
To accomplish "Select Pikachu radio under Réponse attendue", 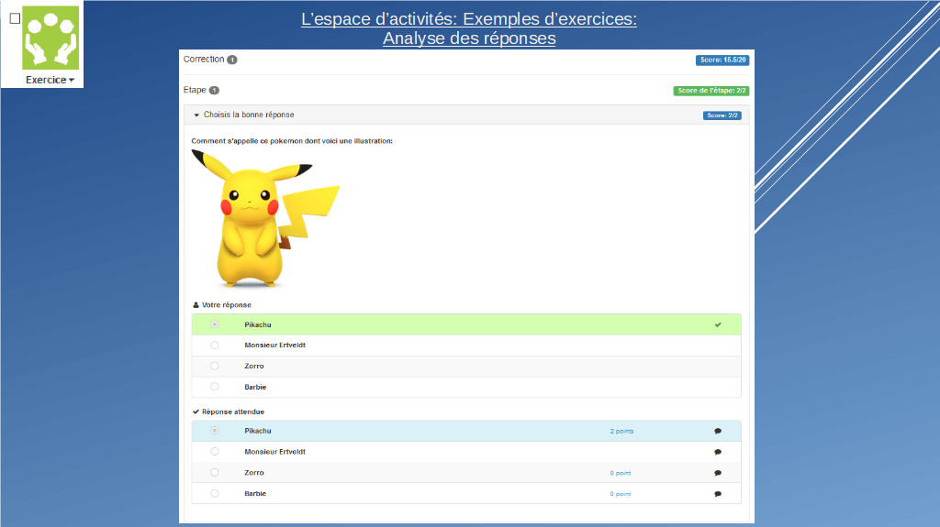I will 215,431.
